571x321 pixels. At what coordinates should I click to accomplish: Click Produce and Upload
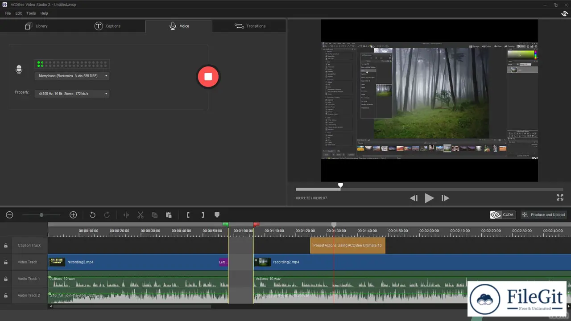pos(543,215)
